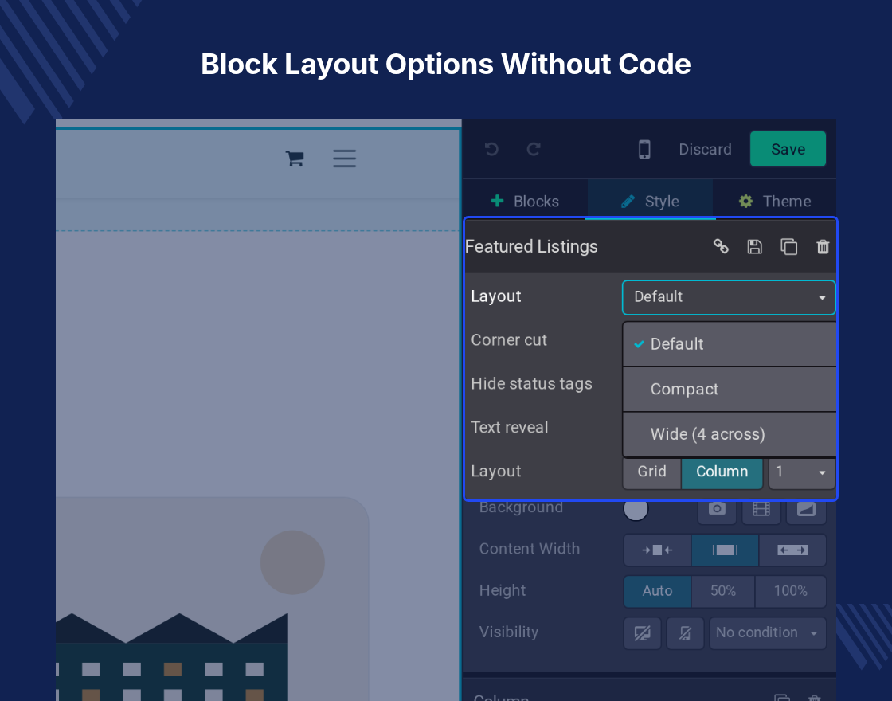892x701 pixels.
Task: Choose Default from layout list
Action: [730, 344]
